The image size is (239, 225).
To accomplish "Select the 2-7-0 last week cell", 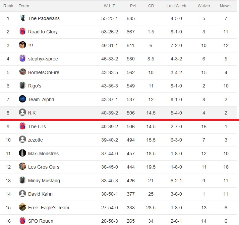I will [176, 127].
